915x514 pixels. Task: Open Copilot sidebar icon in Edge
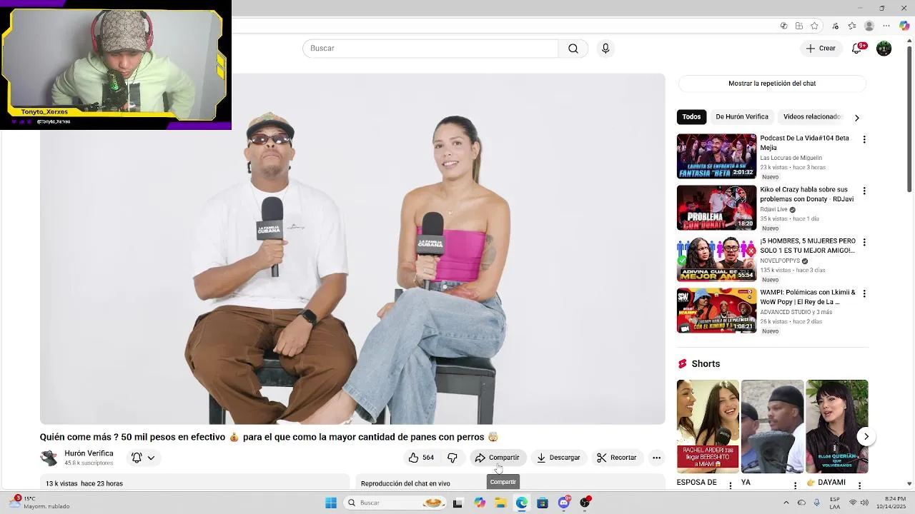[904, 26]
